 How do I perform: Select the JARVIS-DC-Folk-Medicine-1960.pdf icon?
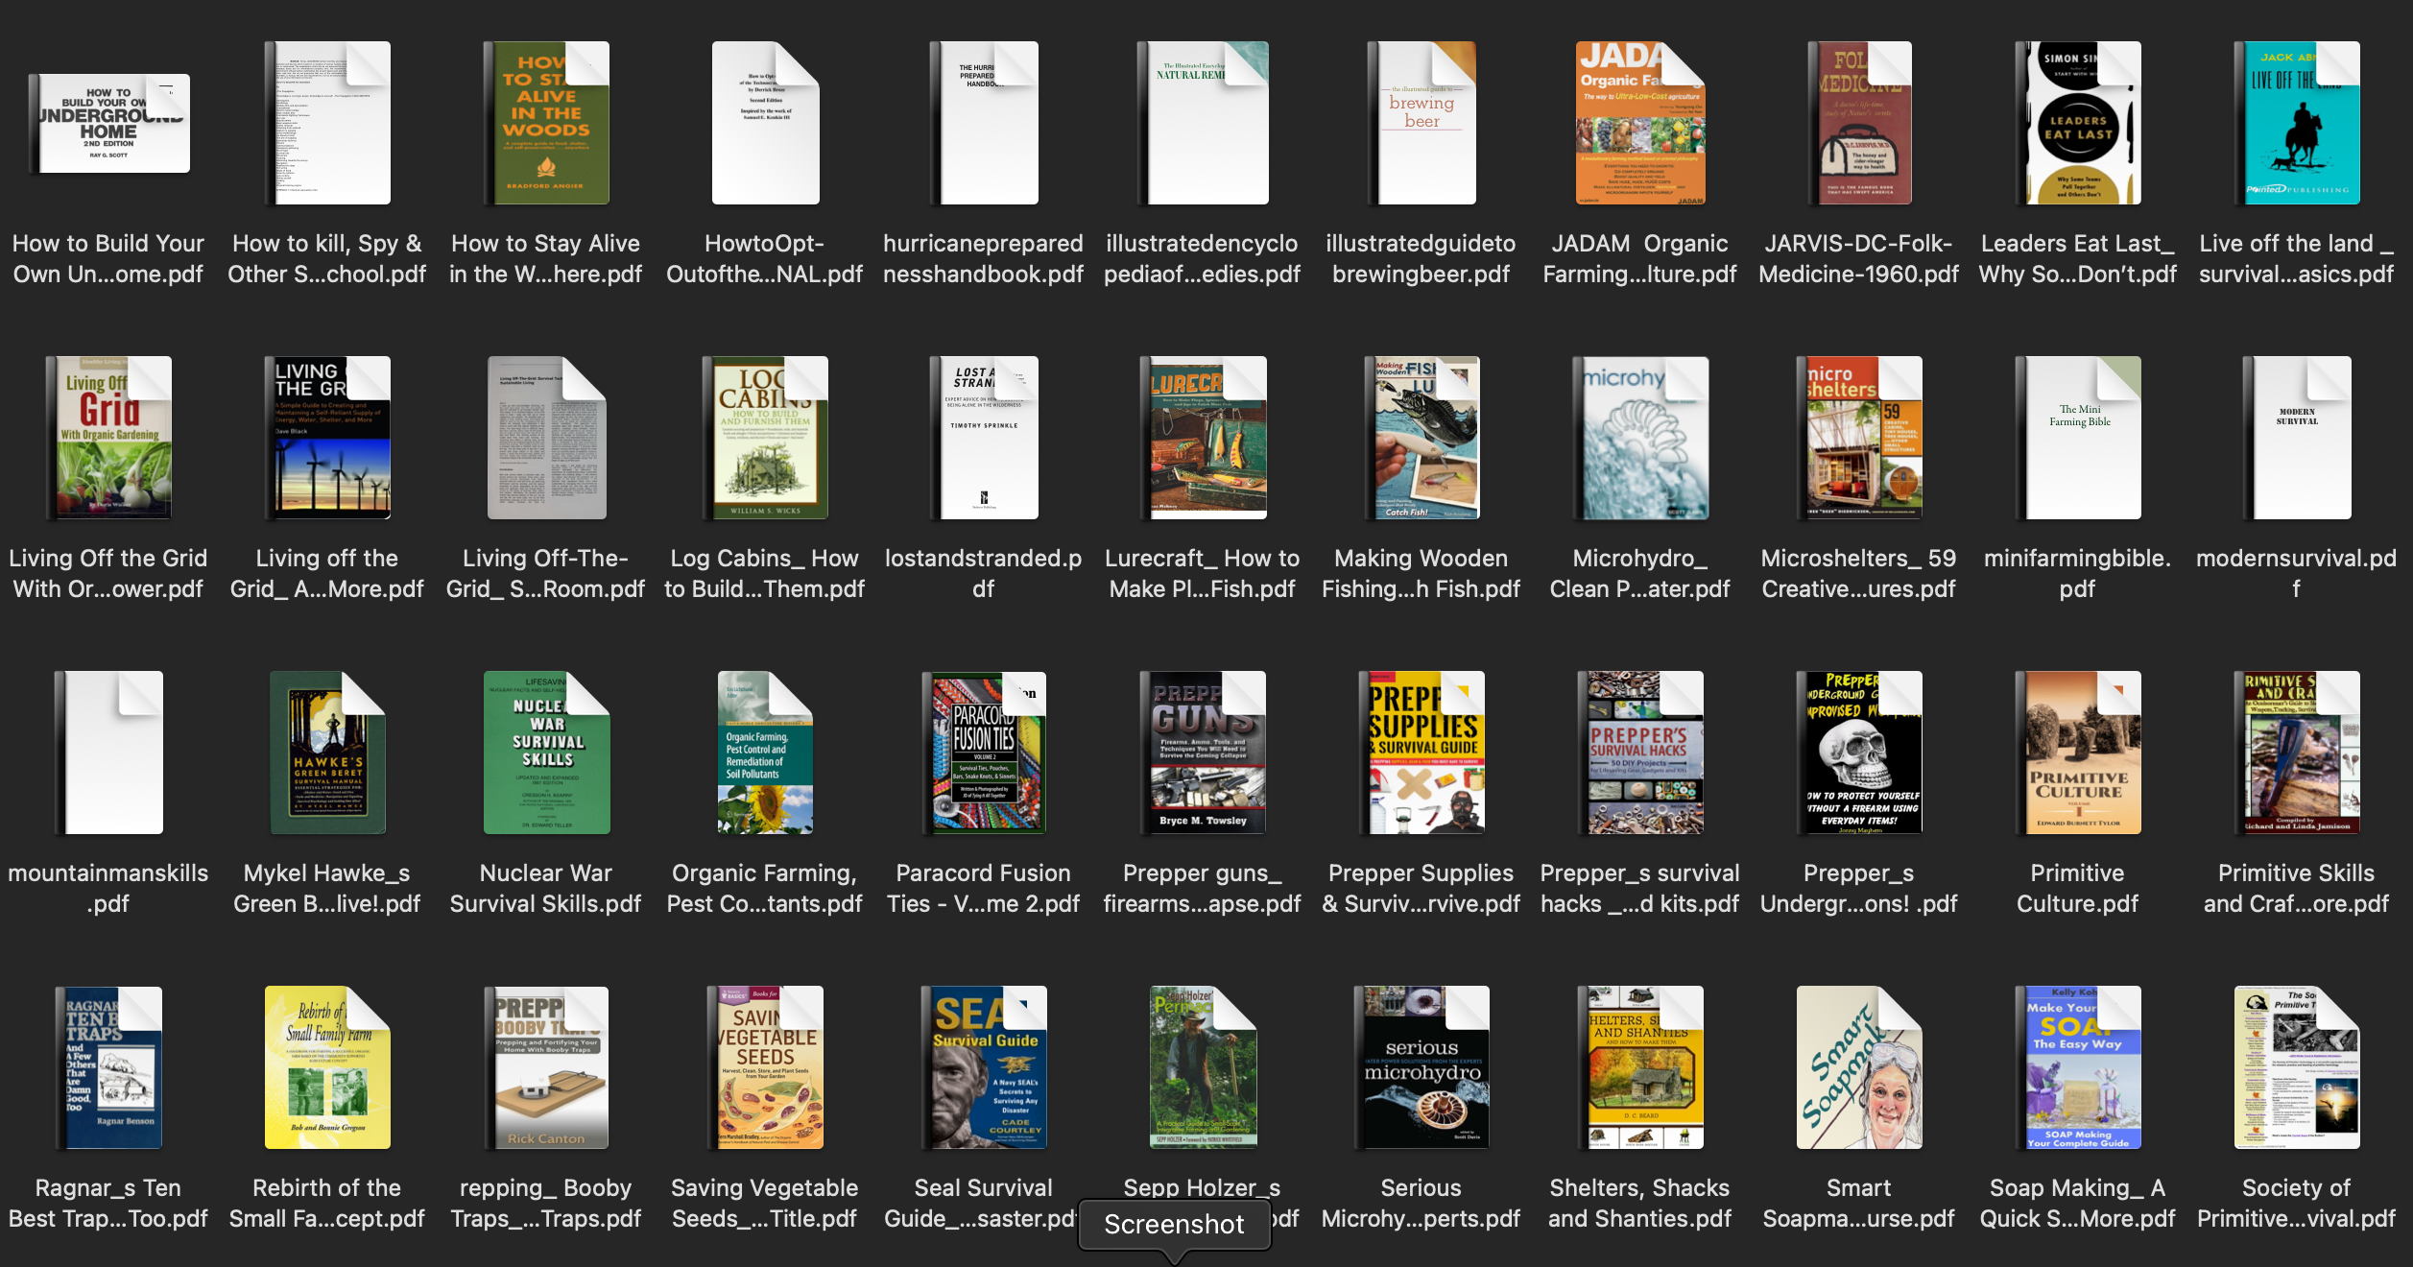tap(1859, 123)
